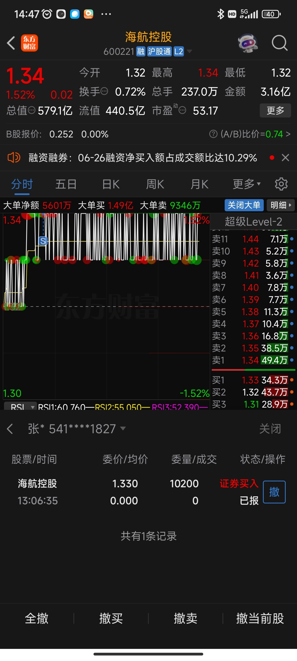Select 买1 row at 1.33
The height and width of the screenshot is (661, 297).
(x=252, y=380)
